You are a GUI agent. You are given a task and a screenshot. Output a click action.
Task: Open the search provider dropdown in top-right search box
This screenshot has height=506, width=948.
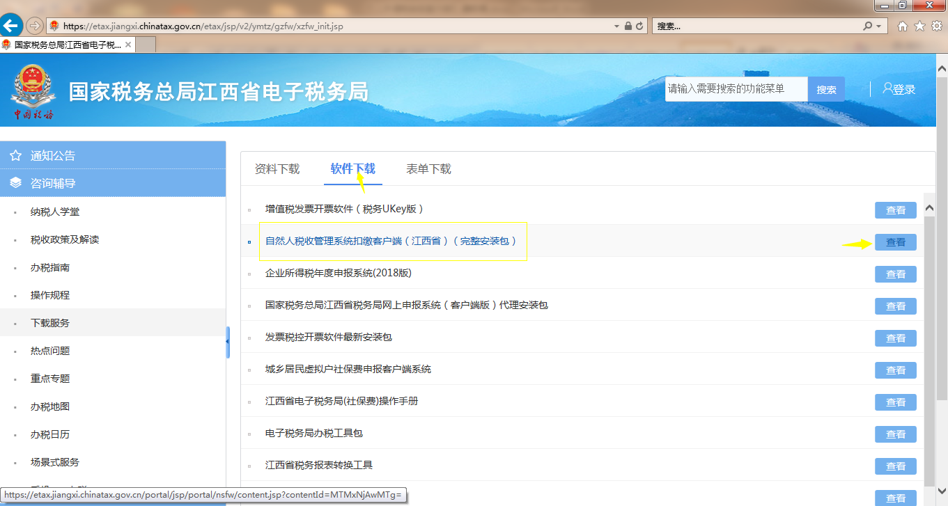point(878,25)
